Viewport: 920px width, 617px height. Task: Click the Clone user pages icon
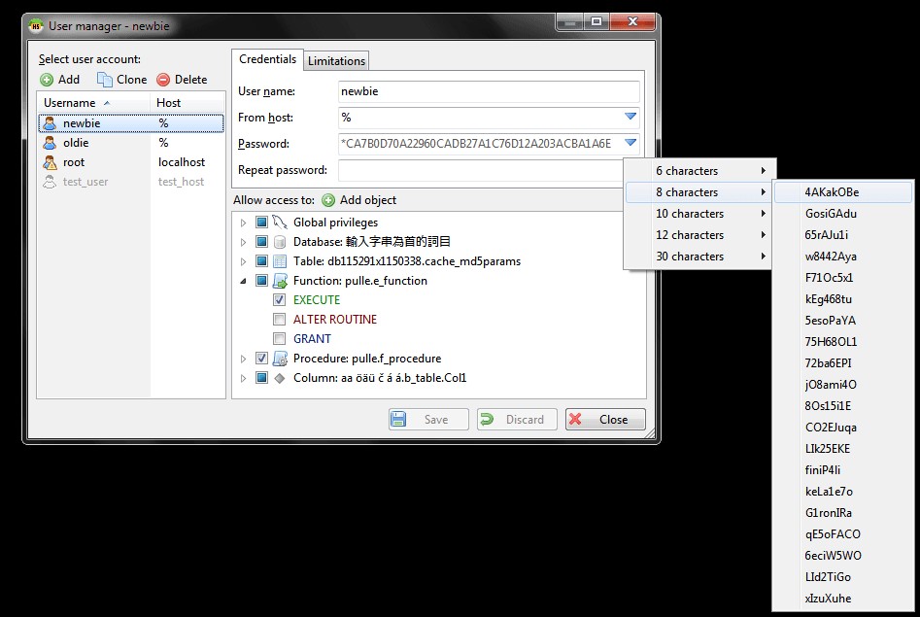[x=105, y=80]
